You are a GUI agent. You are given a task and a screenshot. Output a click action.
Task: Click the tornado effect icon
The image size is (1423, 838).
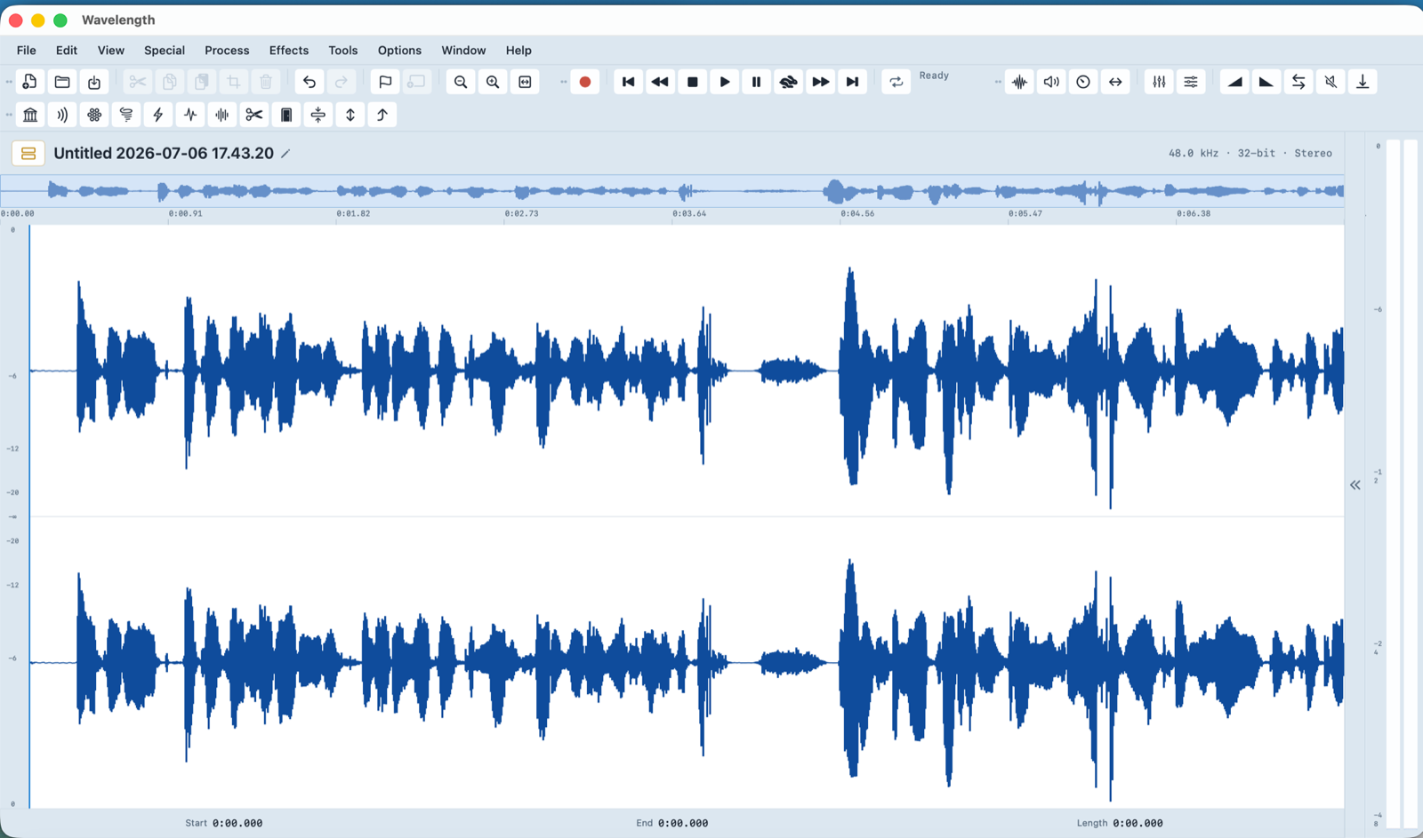tap(126, 115)
